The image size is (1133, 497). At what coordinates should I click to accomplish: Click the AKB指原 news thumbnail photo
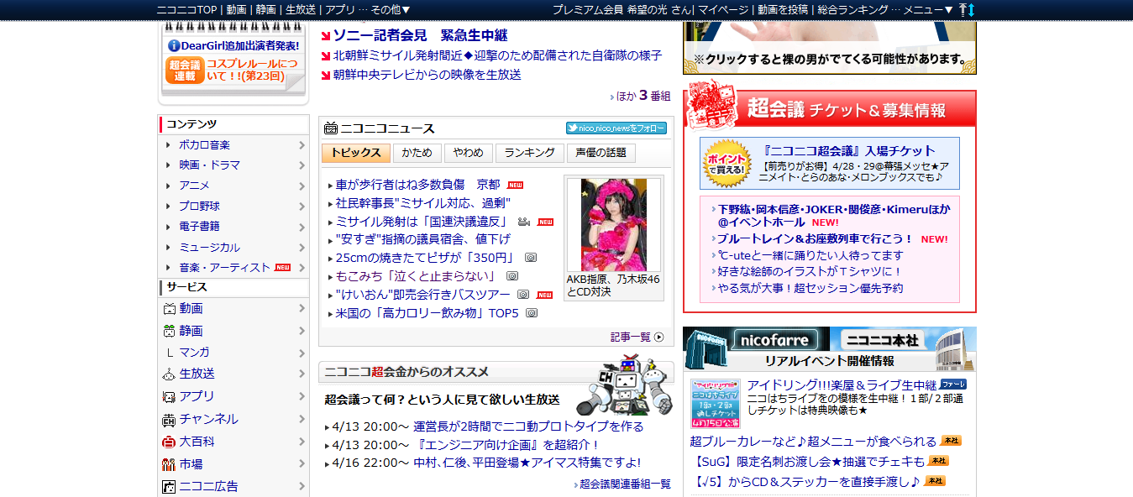point(614,224)
